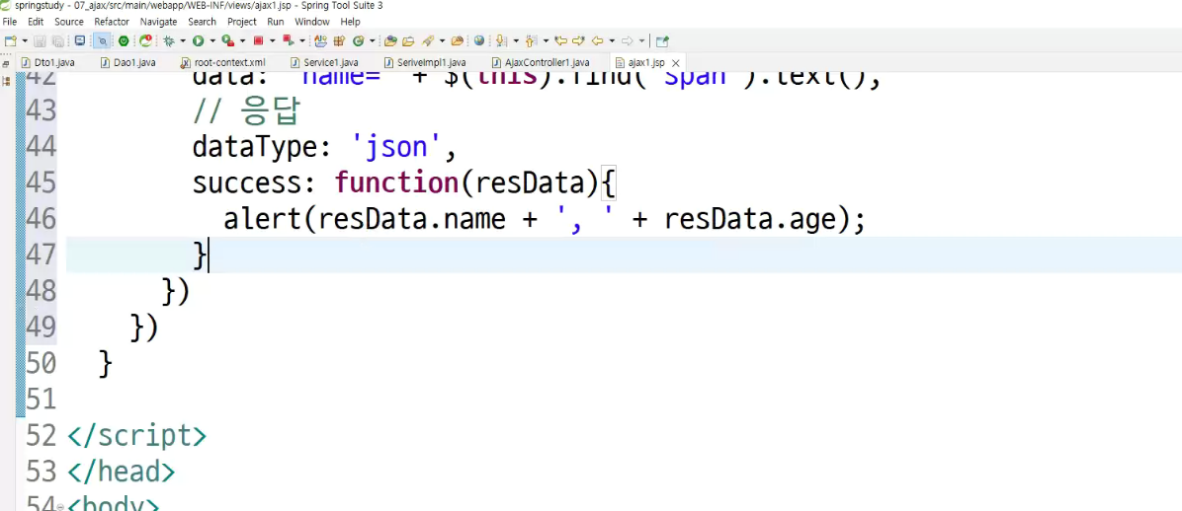Click the Save All icon
This screenshot has height=511, width=1182.
58,40
